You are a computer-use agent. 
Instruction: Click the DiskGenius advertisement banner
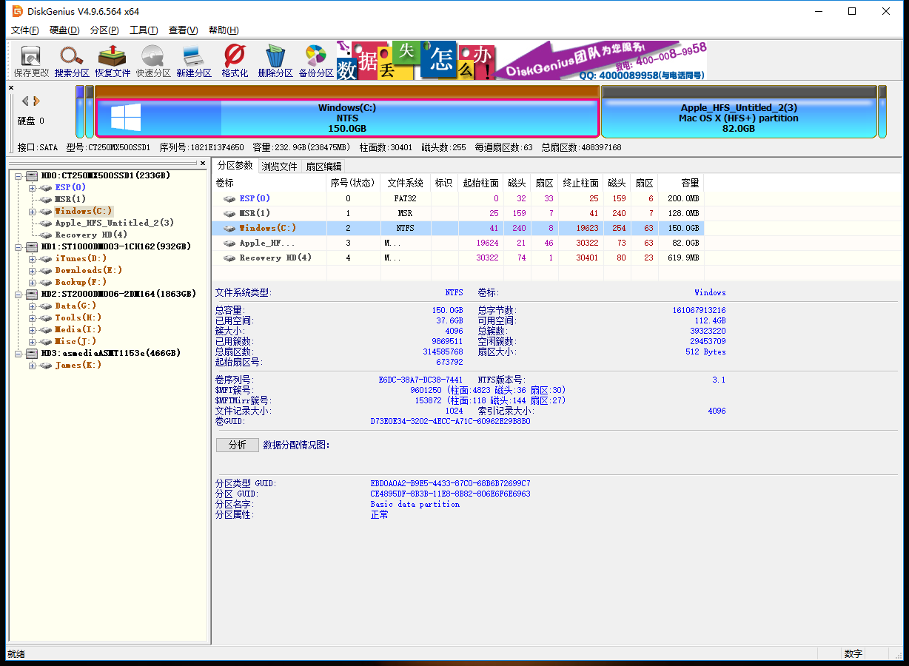coord(522,61)
